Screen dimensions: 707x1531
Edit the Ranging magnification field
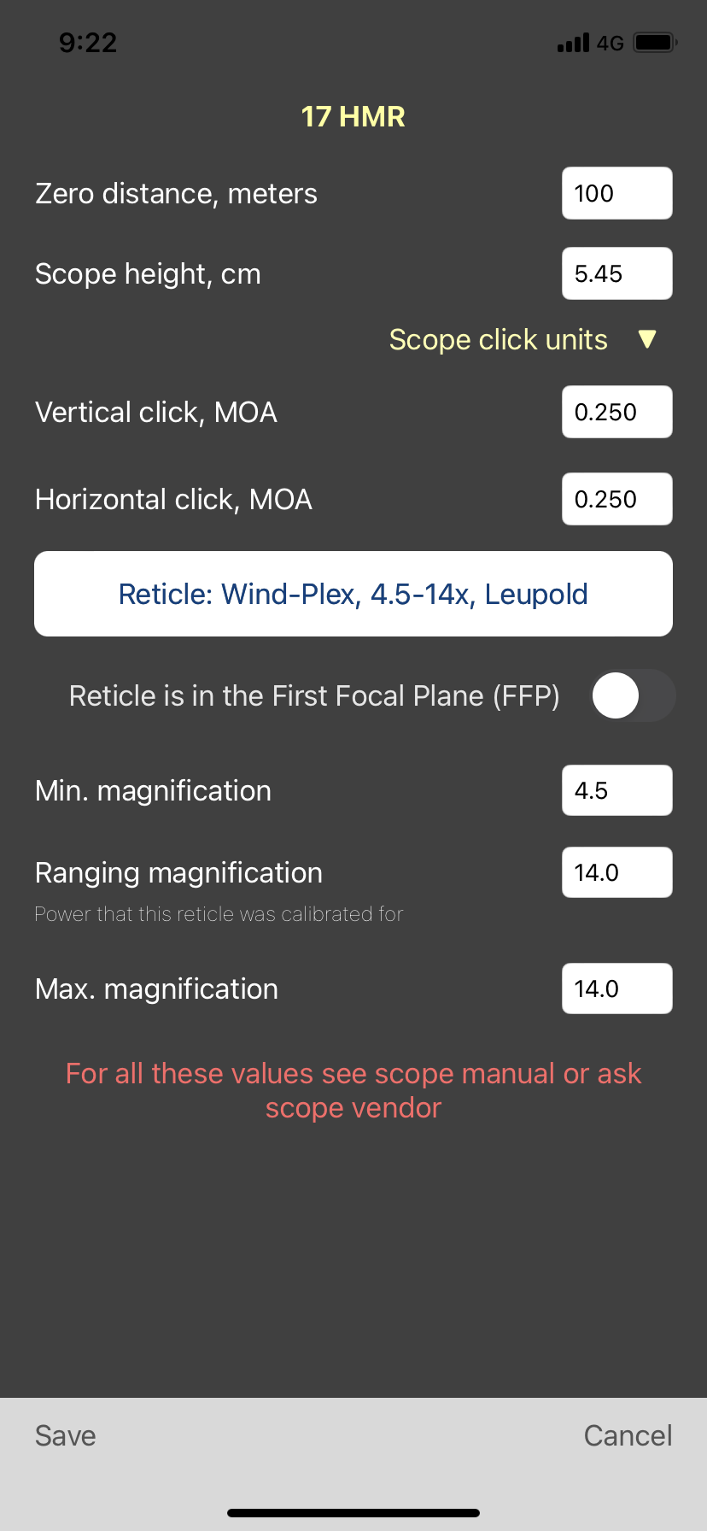pyautogui.click(x=617, y=872)
